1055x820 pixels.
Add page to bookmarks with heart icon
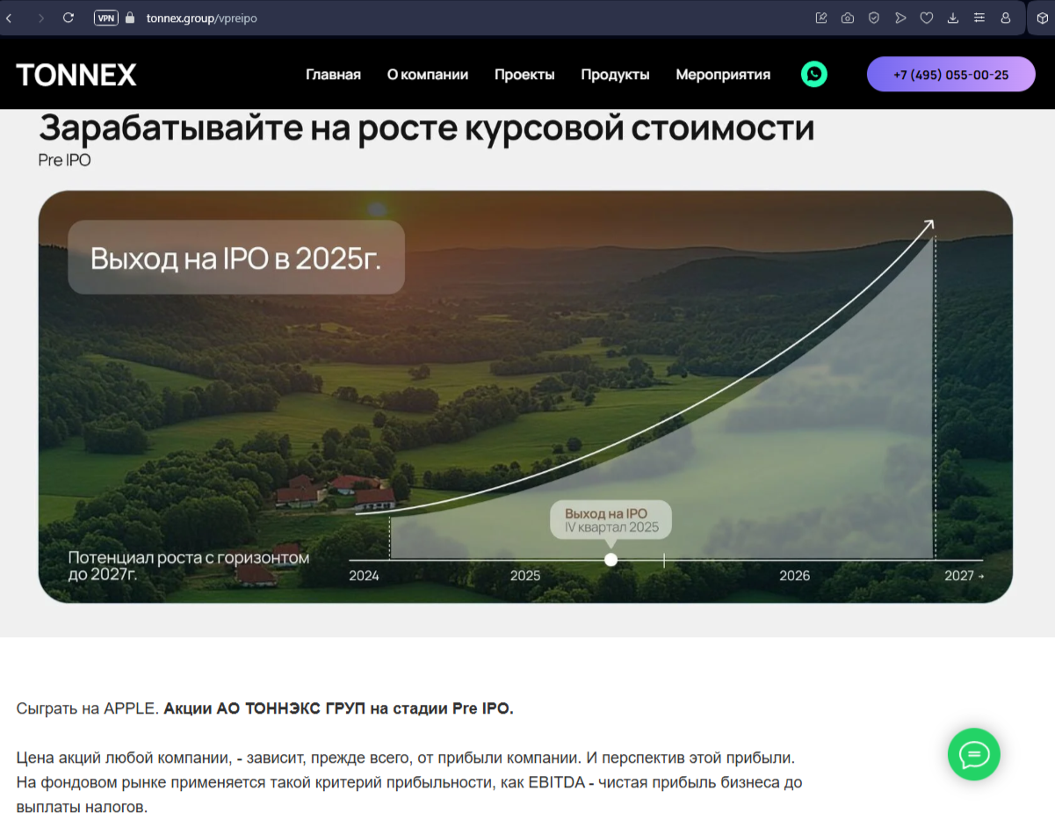click(x=927, y=18)
